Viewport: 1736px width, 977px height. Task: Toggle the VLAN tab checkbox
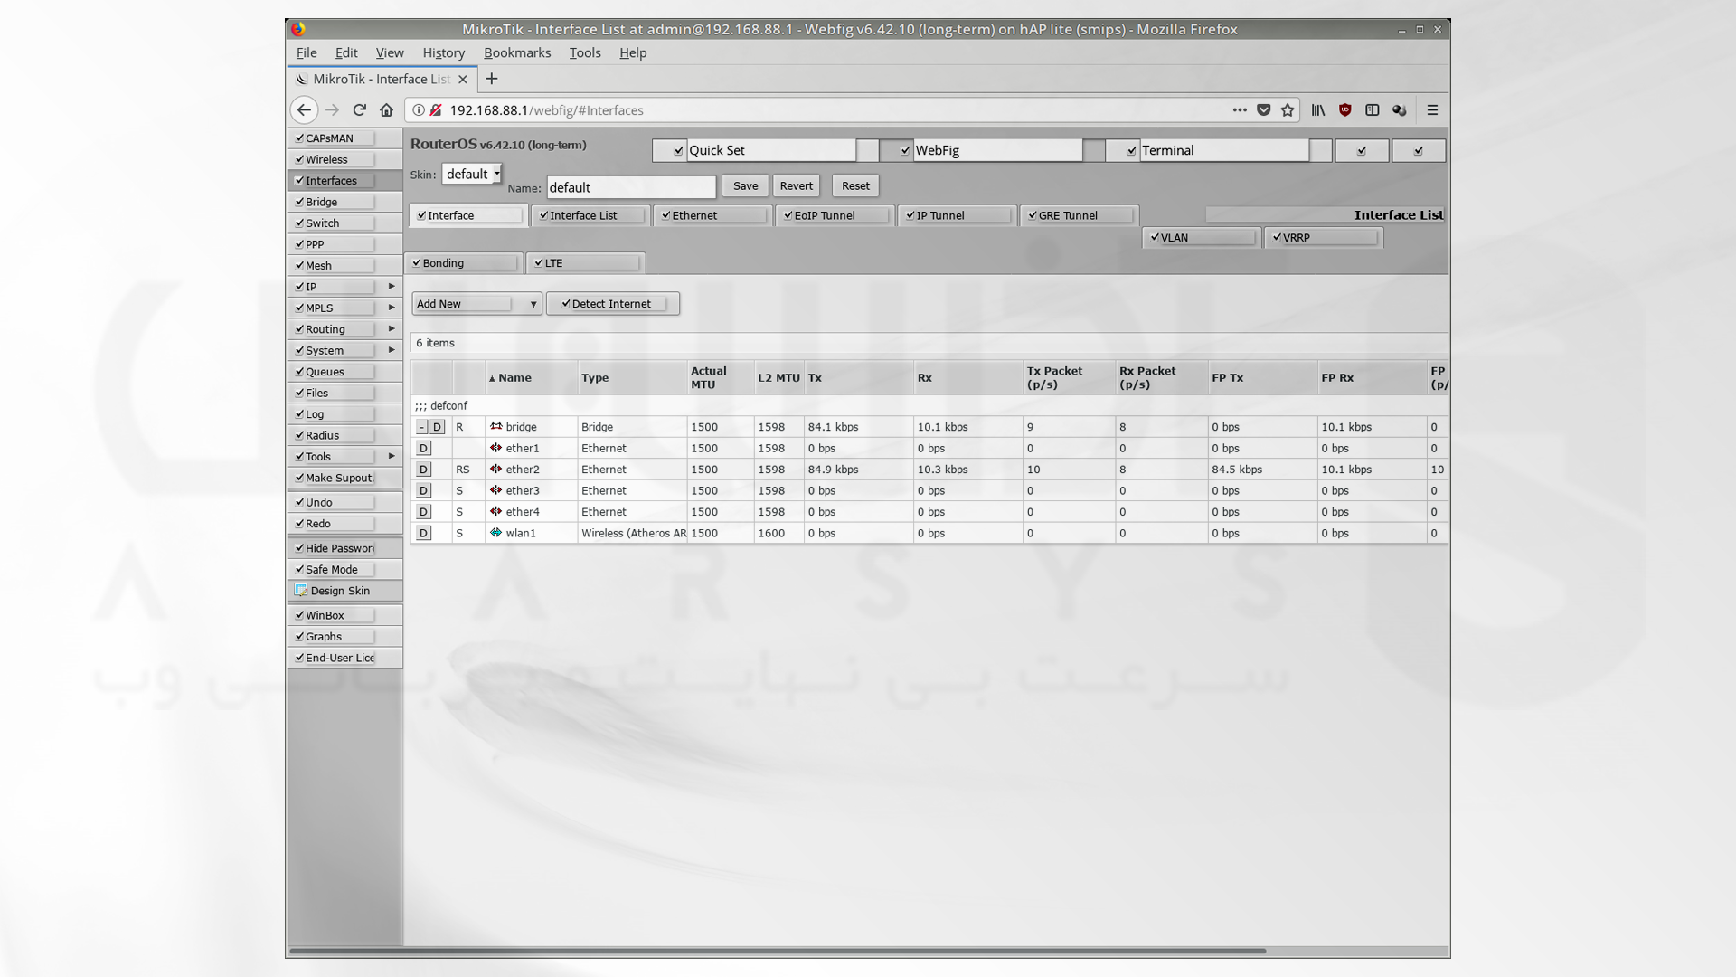1155,237
